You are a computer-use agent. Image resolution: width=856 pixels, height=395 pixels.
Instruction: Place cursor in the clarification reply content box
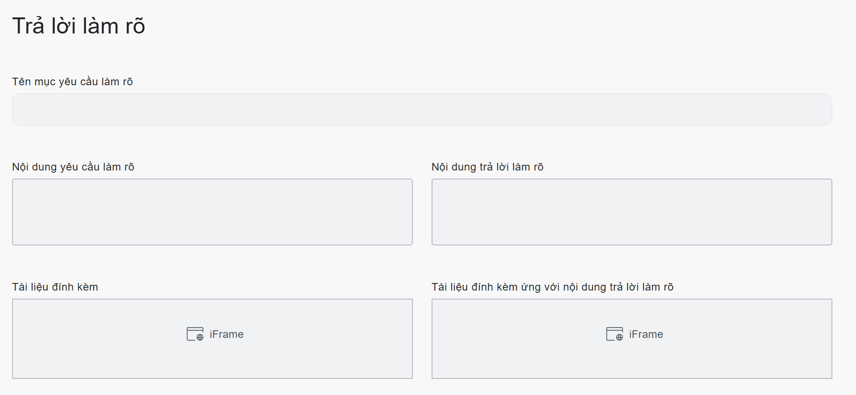pyautogui.click(x=632, y=212)
